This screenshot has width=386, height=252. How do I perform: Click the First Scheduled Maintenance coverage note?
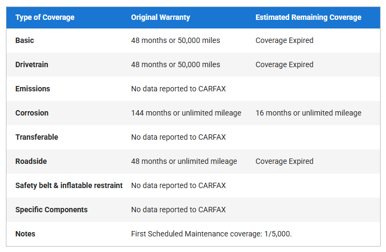(x=211, y=234)
